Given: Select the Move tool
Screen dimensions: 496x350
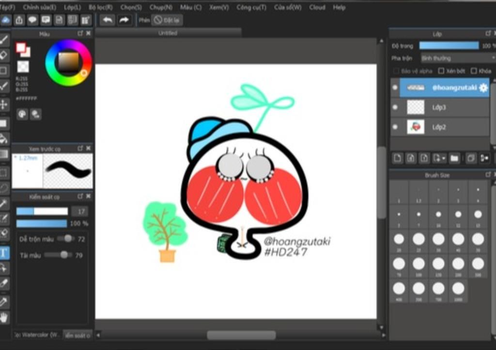Looking at the screenshot, I should (x=4, y=104).
